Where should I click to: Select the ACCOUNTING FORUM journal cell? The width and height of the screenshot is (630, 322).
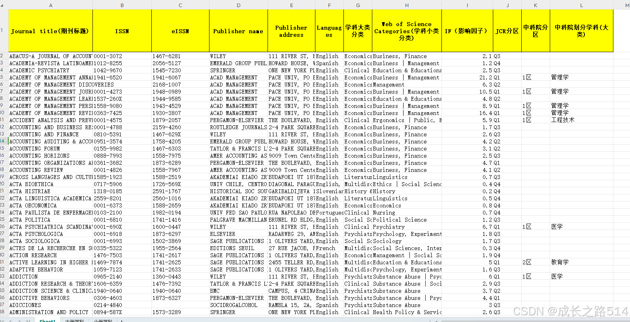[x=51, y=149]
